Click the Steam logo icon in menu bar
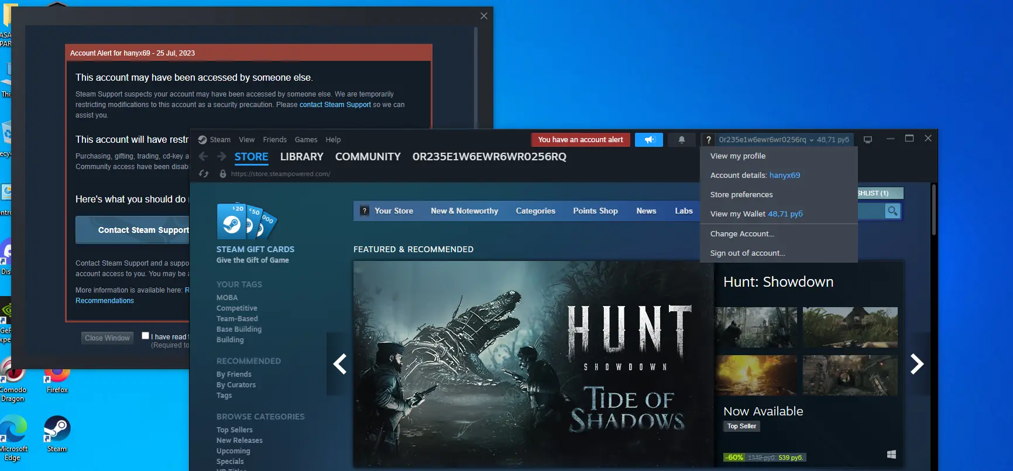This screenshot has height=471, width=1013. [x=202, y=140]
